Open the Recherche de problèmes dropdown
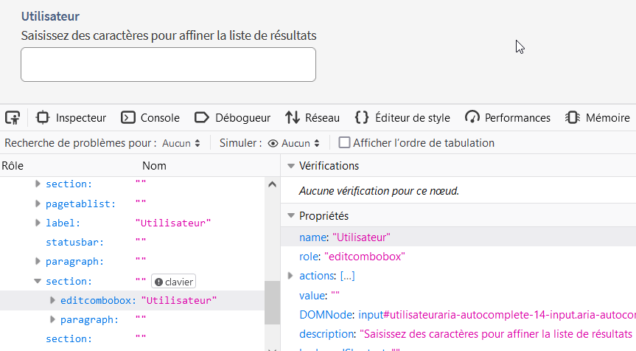 point(181,143)
